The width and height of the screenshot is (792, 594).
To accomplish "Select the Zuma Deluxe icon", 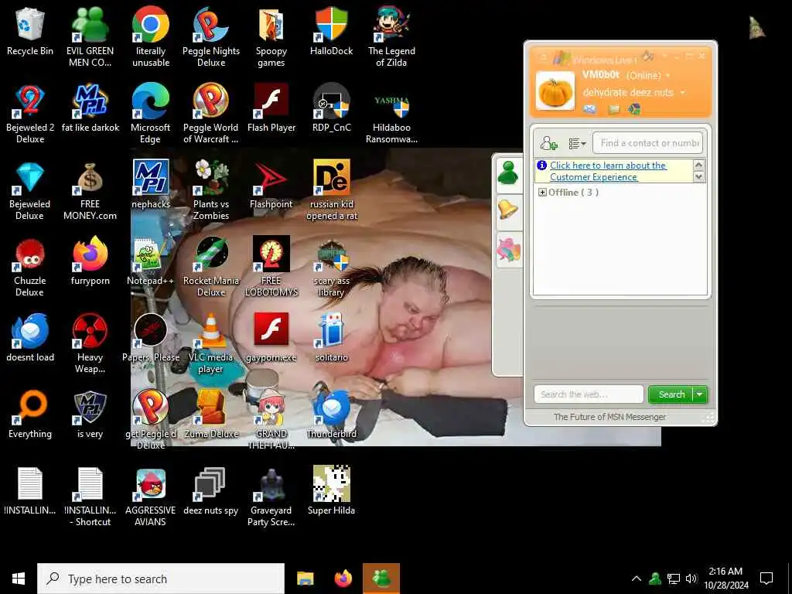I will [210, 415].
